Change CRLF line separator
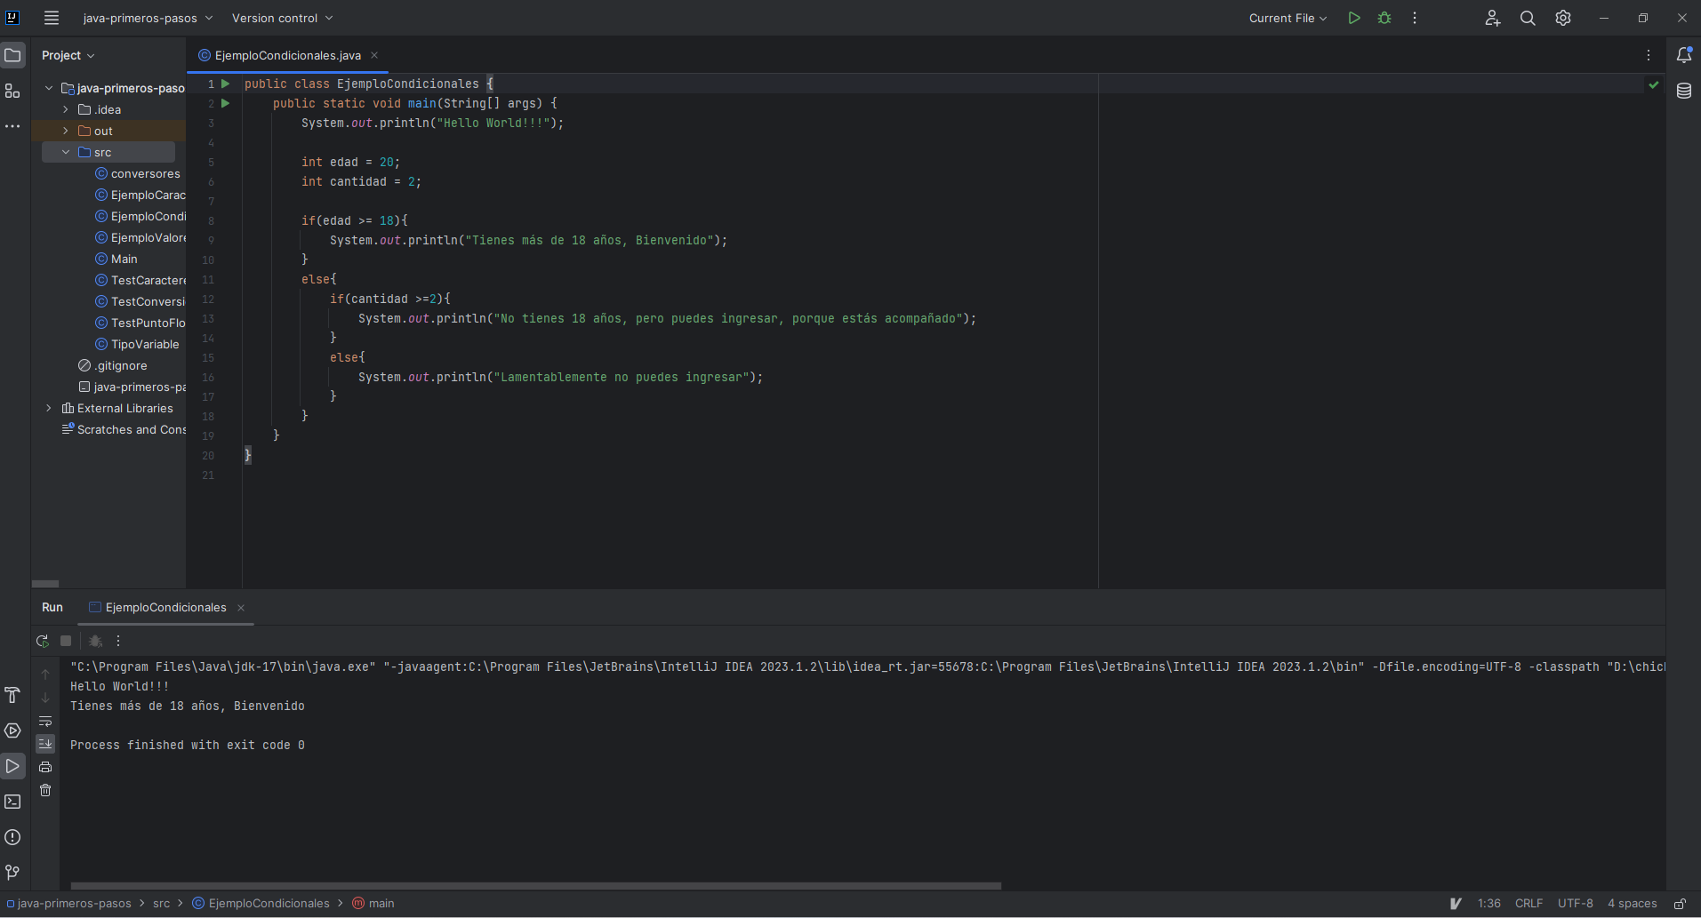 1529,904
